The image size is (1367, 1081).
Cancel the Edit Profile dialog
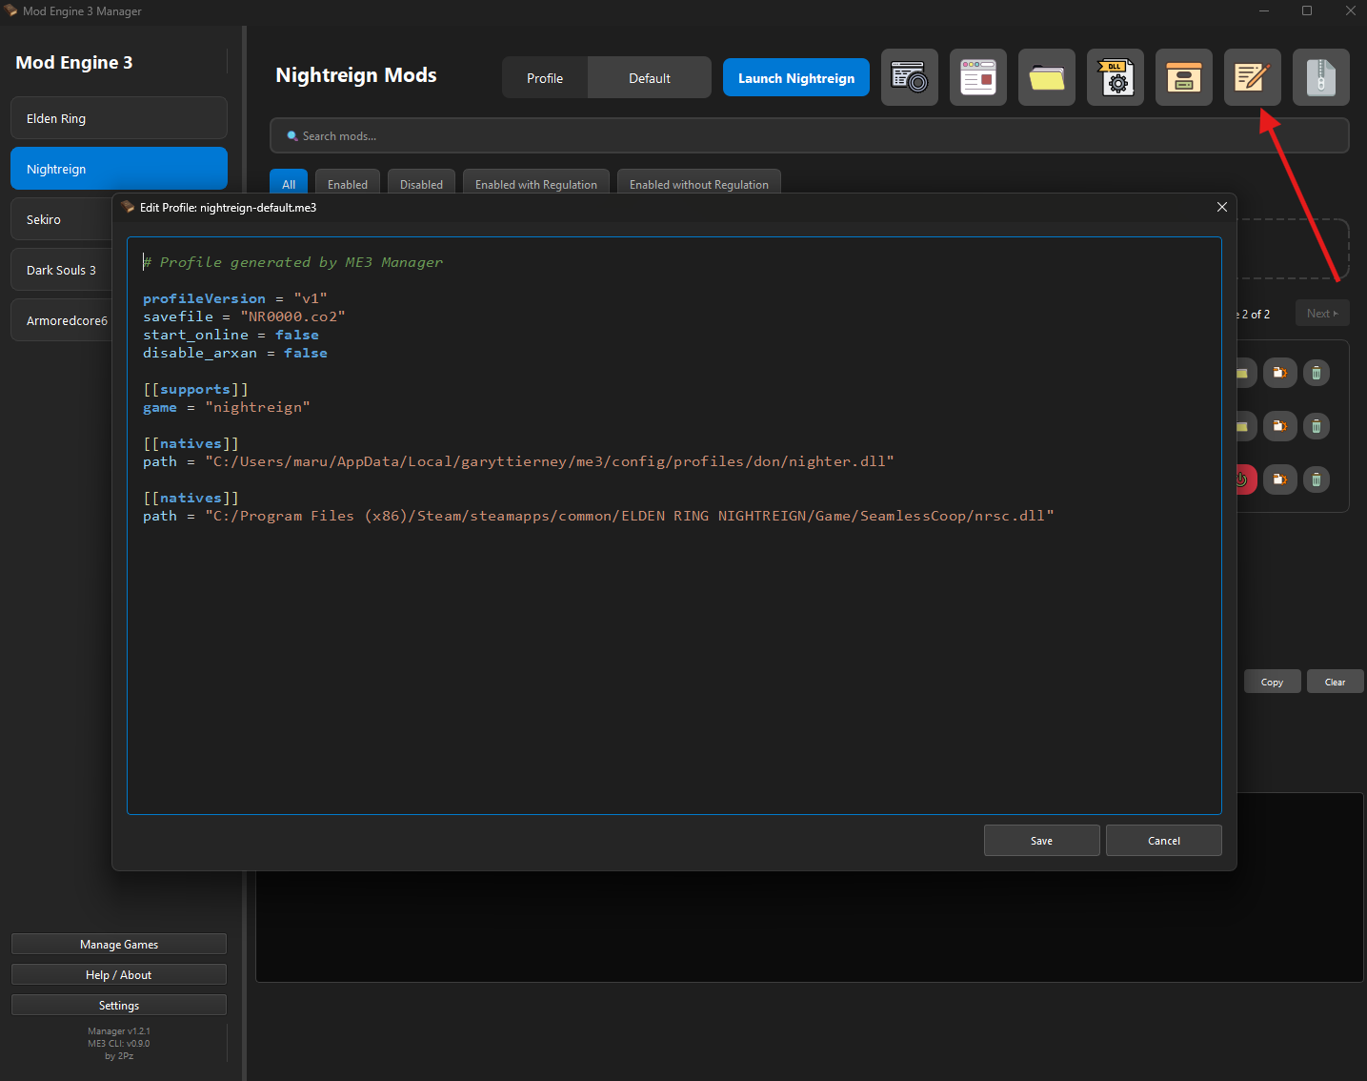point(1163,841)
